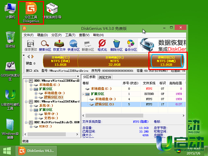The height and width of the screenshot is (156, 208).
Task: Expand 文档 (G:) tree node
Action: coord(36,118)
